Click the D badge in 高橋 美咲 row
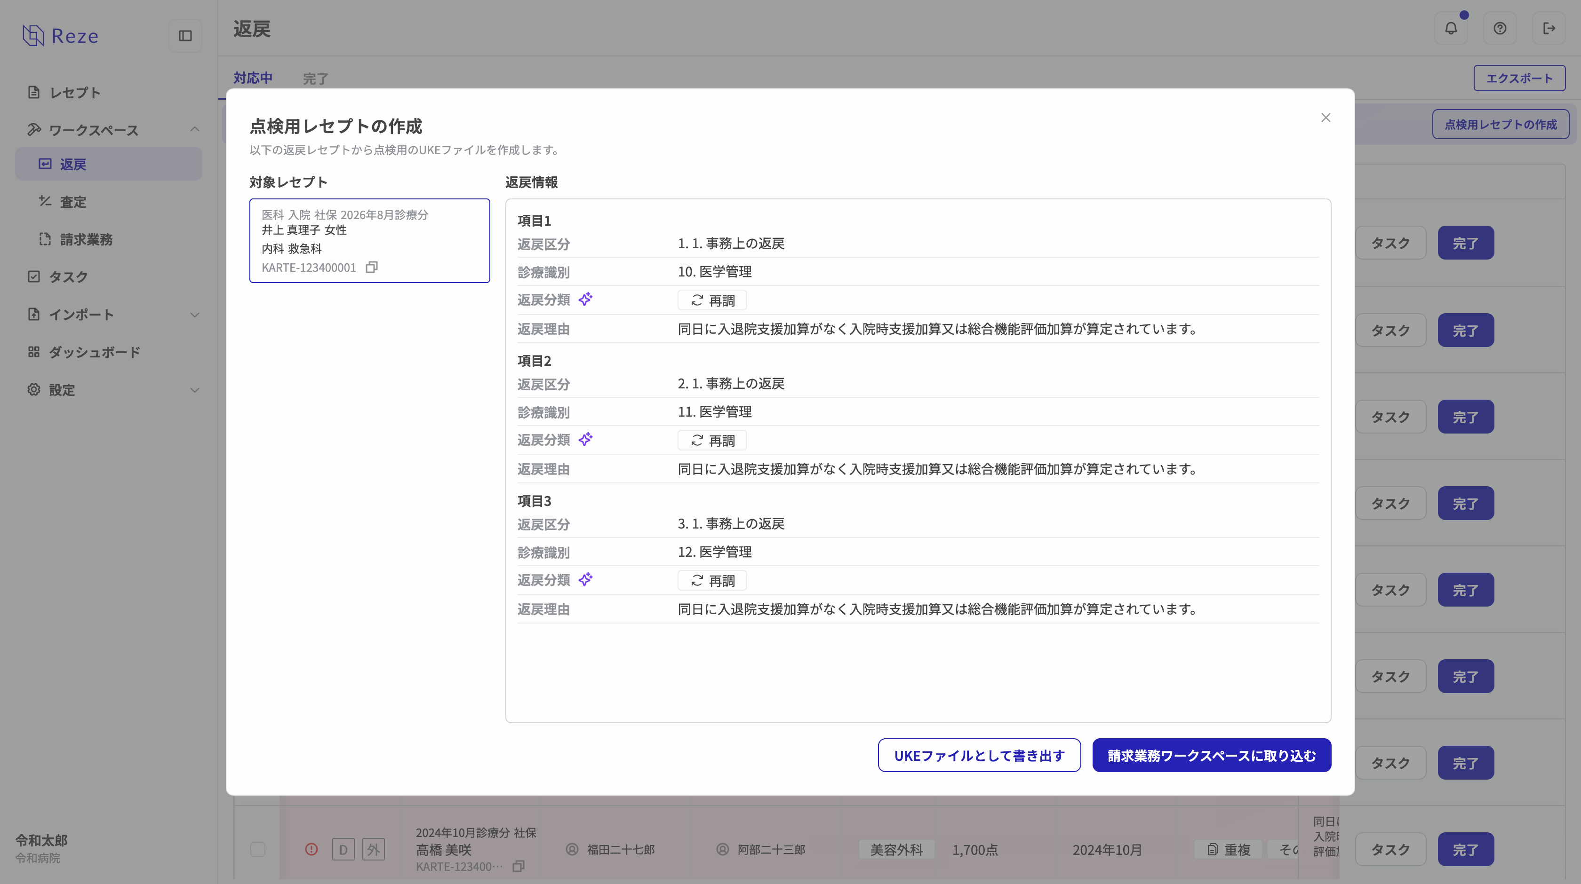Viewport: 1581px width, 884px height. click(x=343, y=850)
